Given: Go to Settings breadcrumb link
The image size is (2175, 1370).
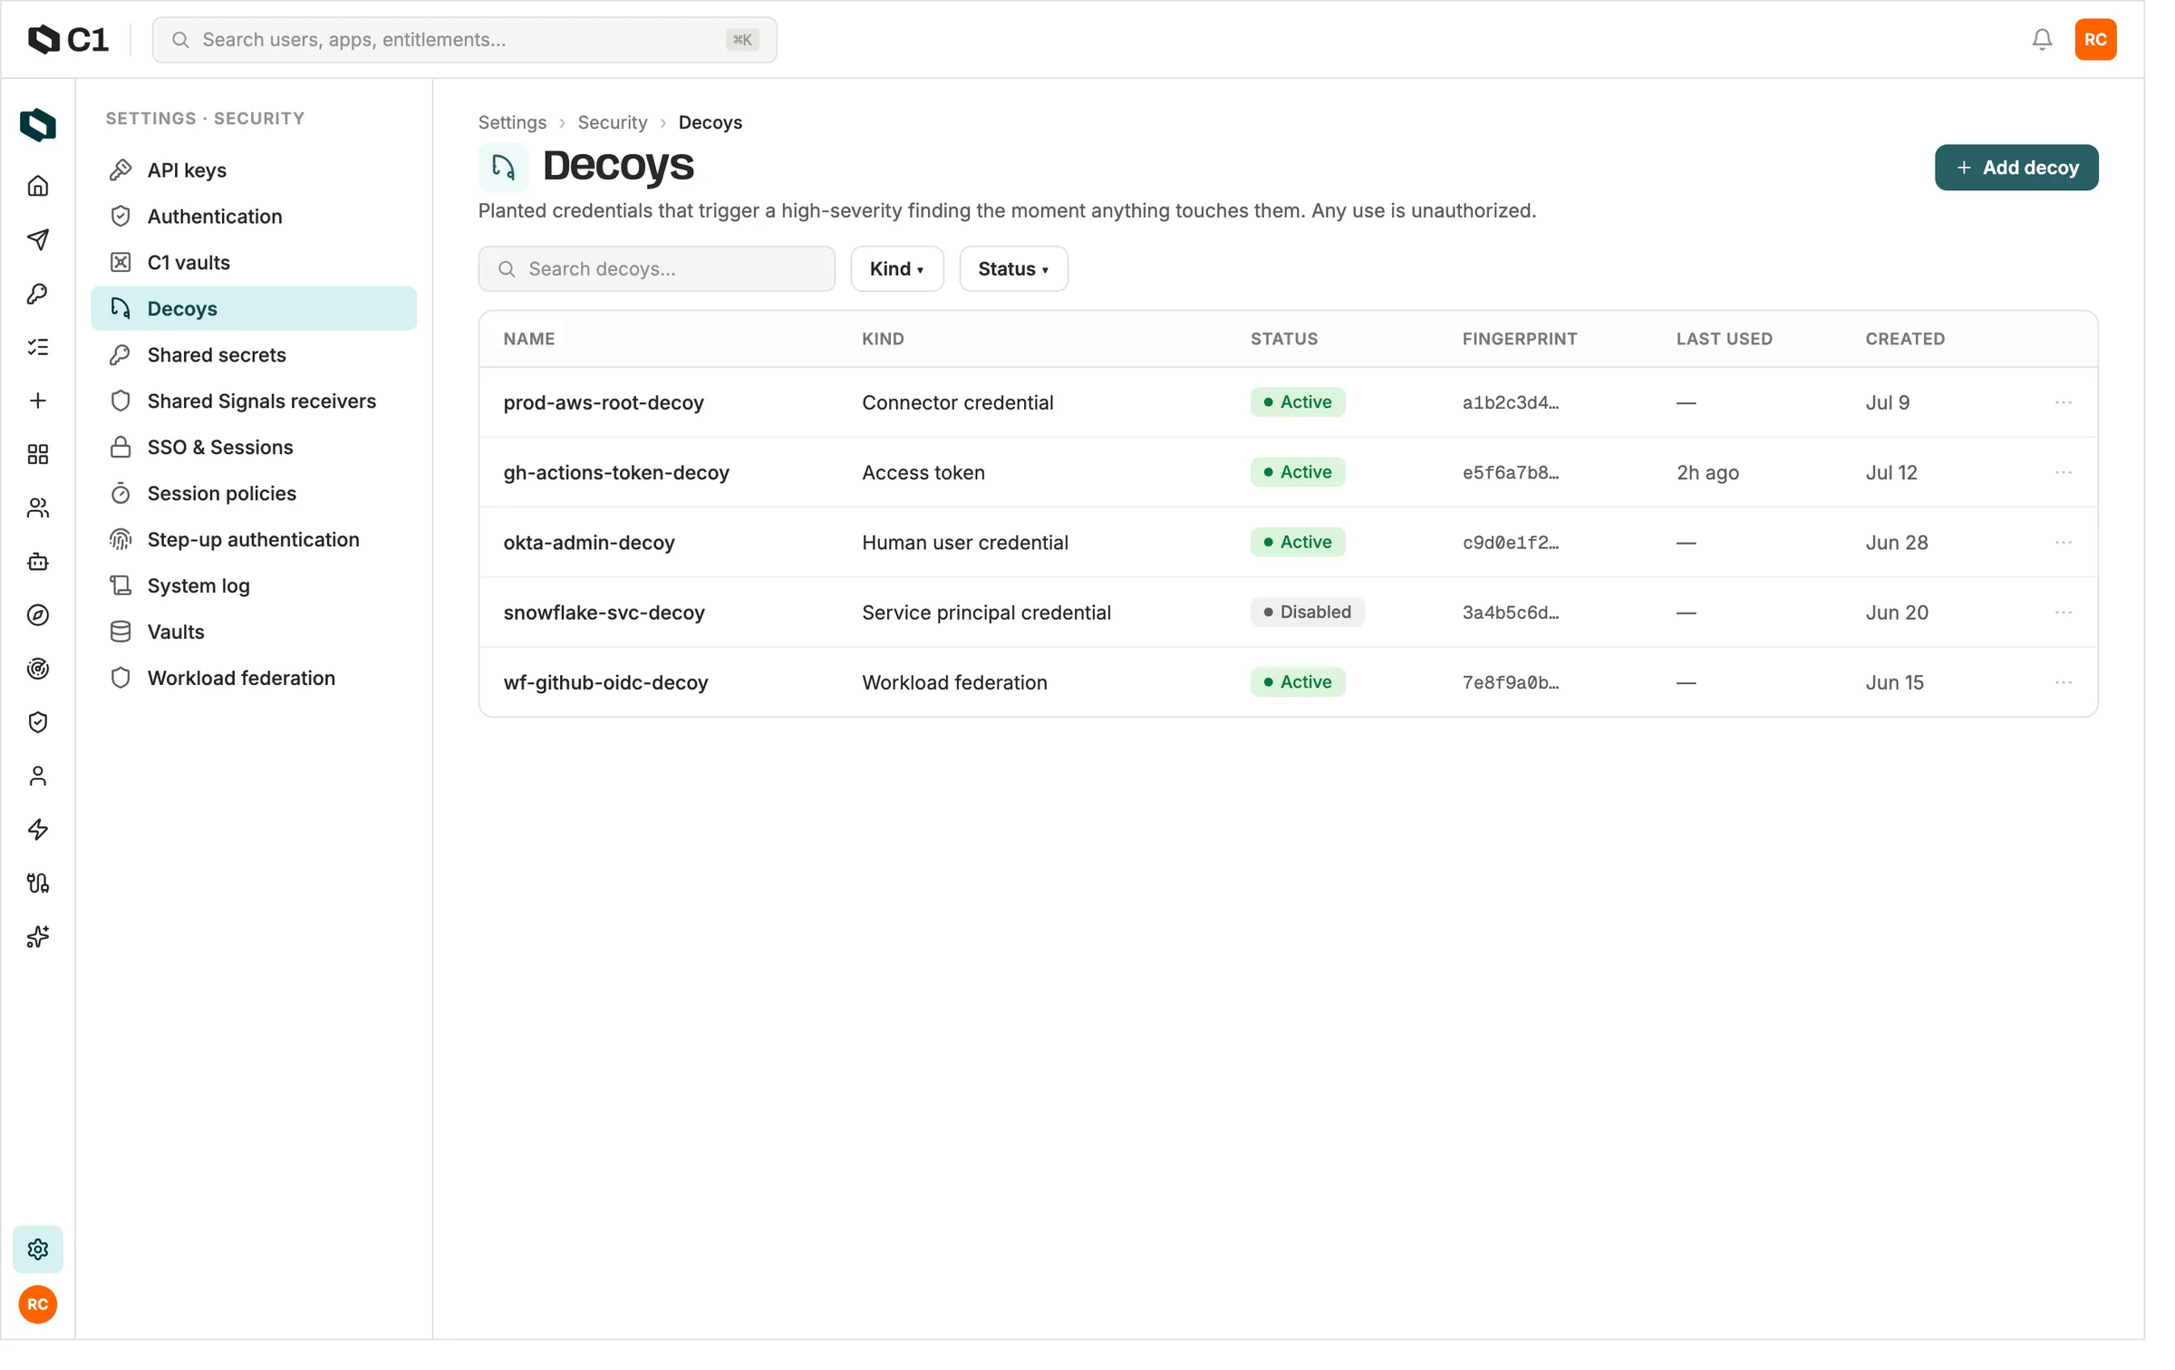Looking at the screenshot, I should coord(512,122).
